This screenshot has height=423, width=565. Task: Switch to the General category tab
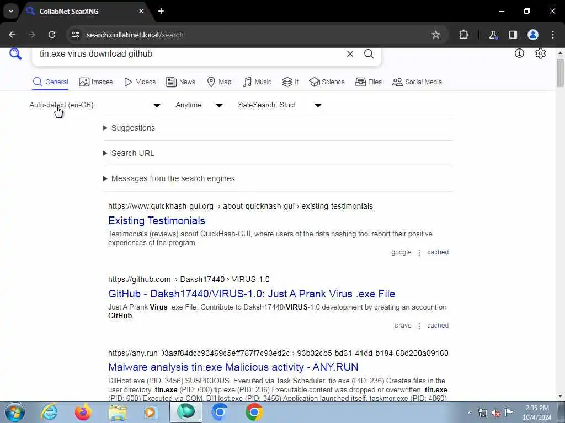(x=50, y=82)
